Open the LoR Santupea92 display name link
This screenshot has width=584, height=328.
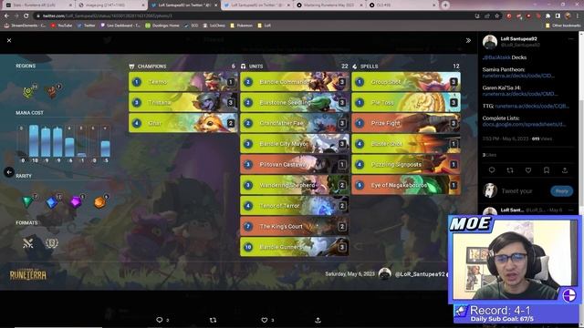click(518, 38)
